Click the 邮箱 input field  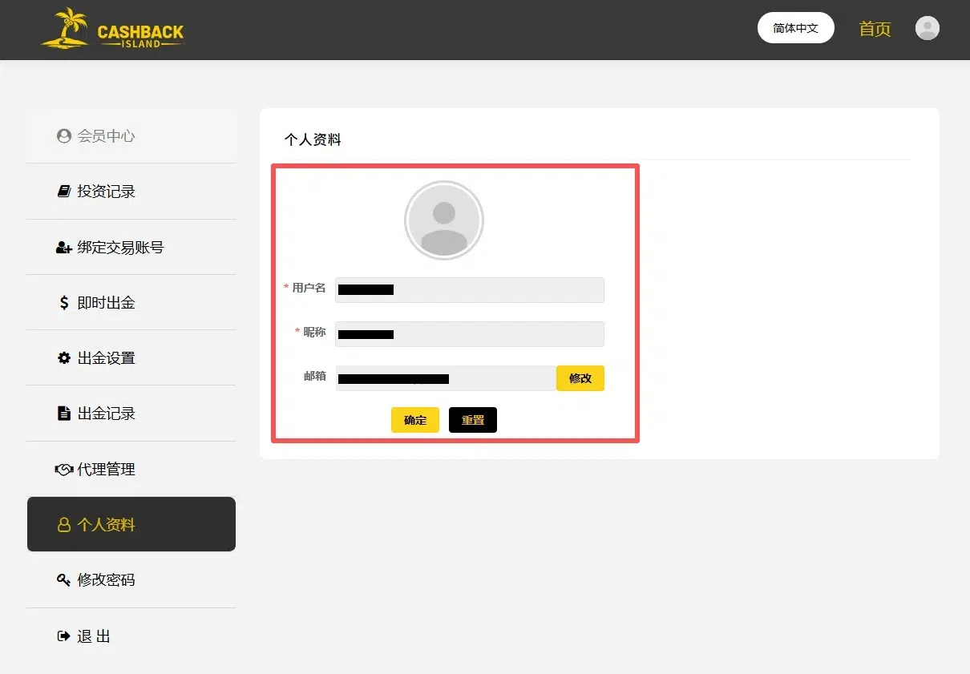coord(446,378)
